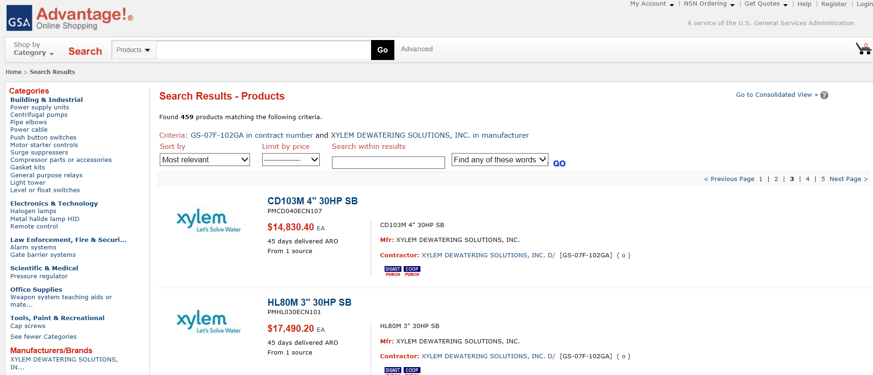The height and width of the screenshot is (375, 873).
Task: Click the black Go search button
Action: (x=383, y=50)
